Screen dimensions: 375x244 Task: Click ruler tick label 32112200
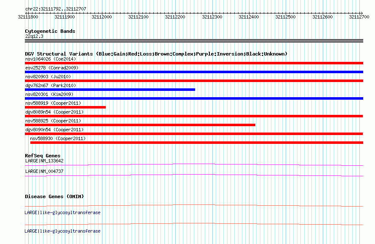[x=175, y=17]
